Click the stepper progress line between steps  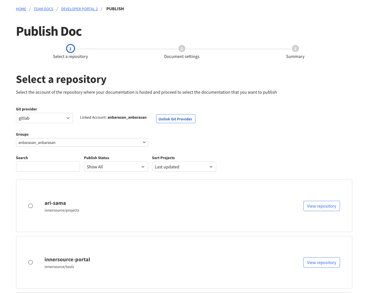(x=126, y=48)
